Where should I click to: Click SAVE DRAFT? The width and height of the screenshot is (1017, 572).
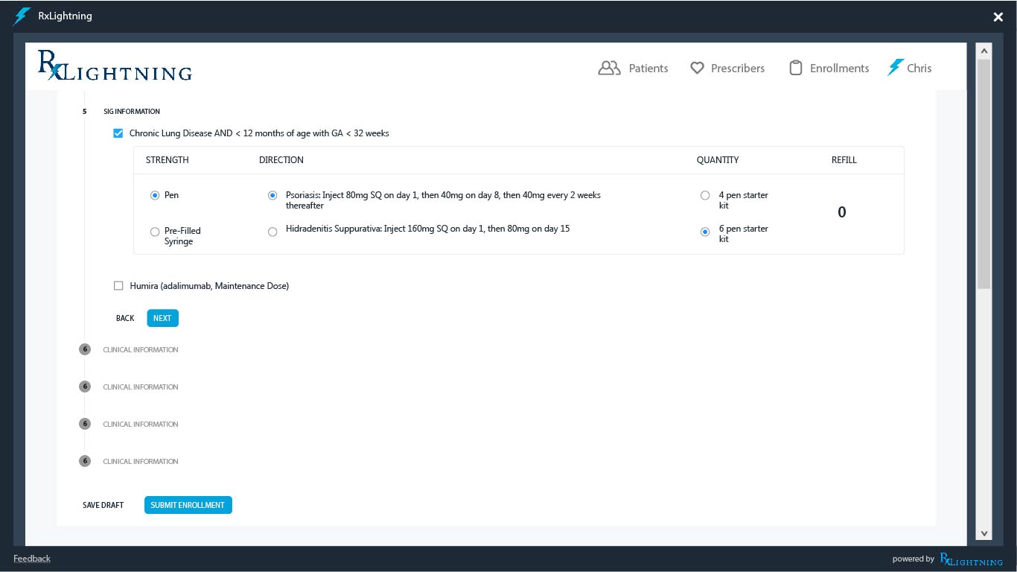tap(103, 505)
